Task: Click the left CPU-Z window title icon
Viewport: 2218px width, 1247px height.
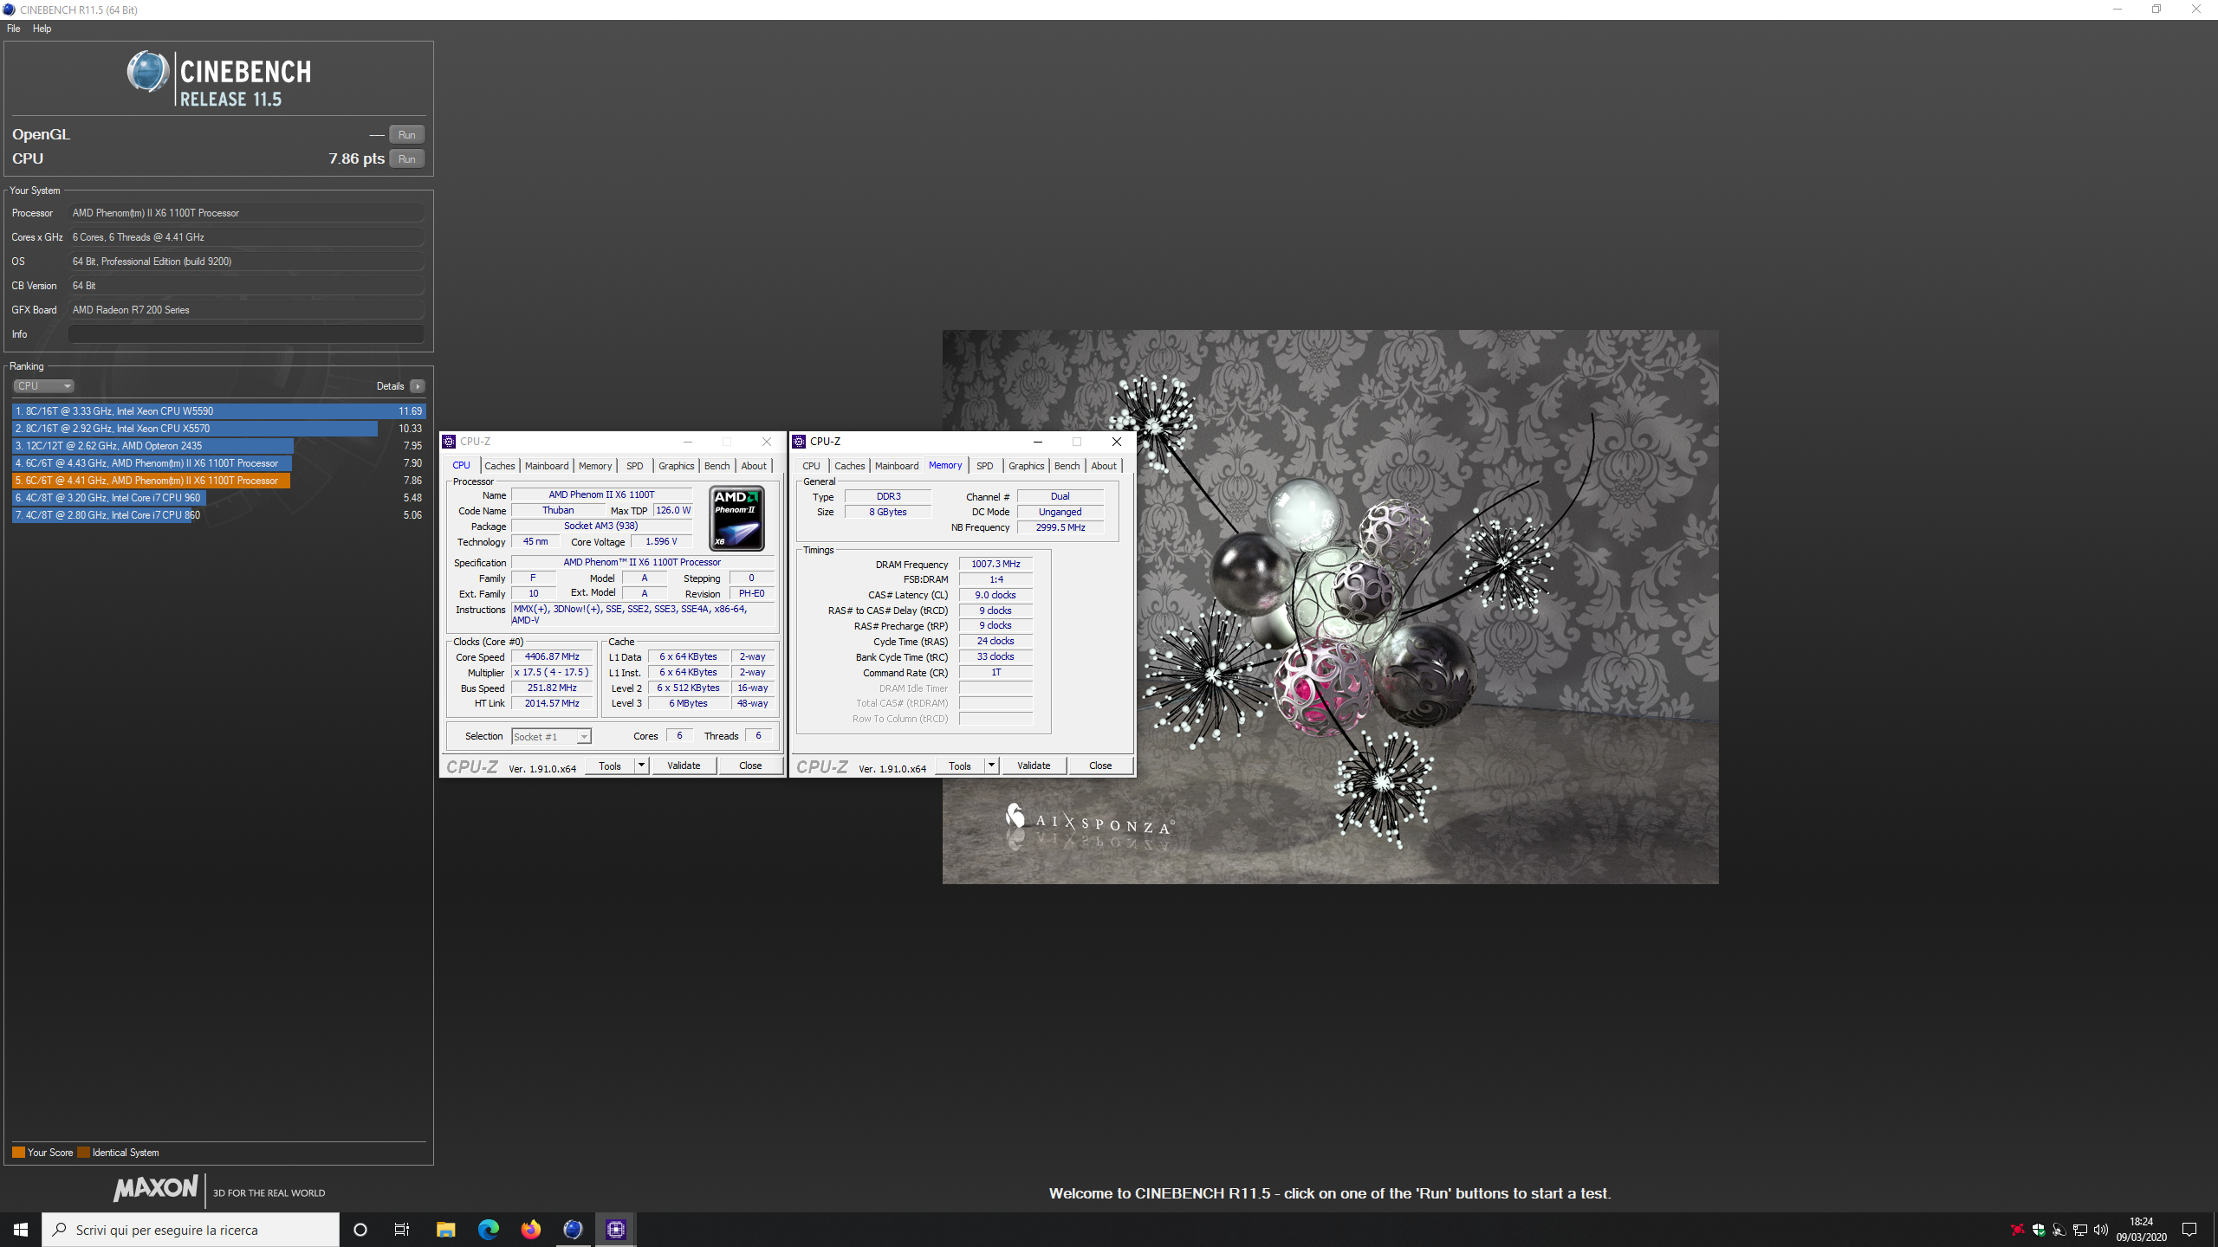Action: [x=449, y=442]
